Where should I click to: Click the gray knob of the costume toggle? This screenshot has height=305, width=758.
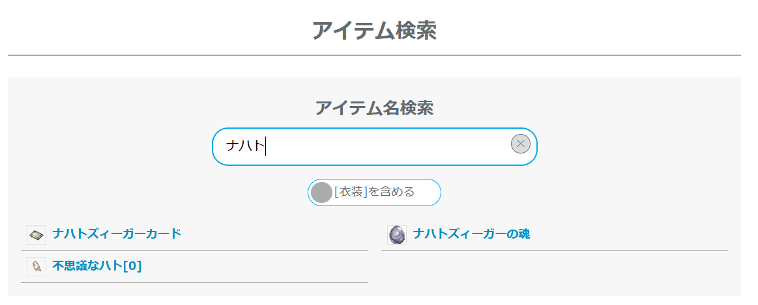tap(322, 192)
